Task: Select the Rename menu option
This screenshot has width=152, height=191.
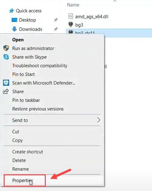Action: 21,169
